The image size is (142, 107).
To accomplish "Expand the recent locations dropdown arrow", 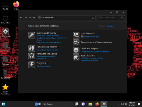I will (30, 18).
